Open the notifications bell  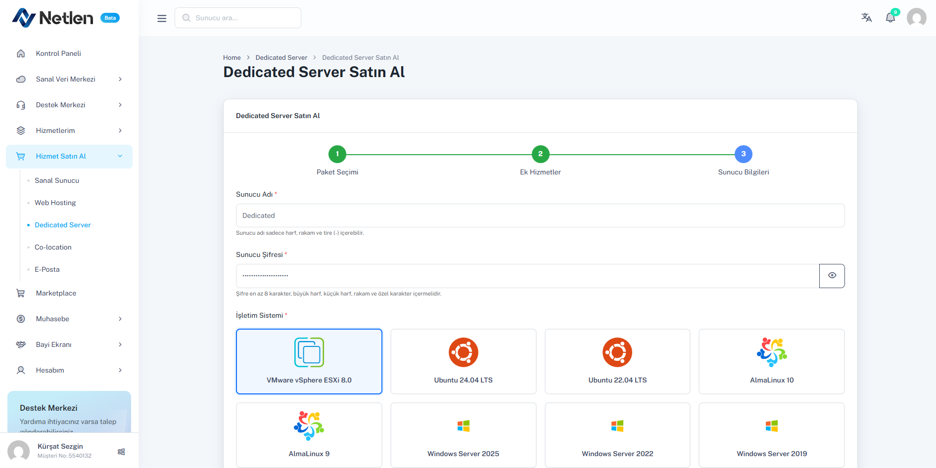coord(890,18)
